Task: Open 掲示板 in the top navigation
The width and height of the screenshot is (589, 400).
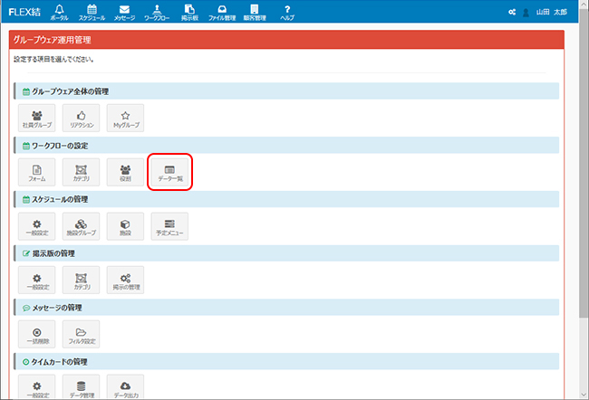Action: coord(189,12)
